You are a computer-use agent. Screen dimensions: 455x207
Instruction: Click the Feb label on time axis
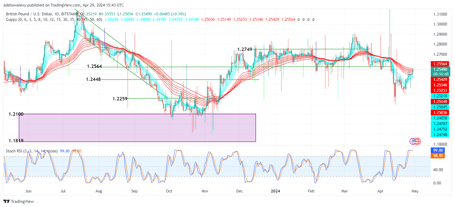coord(311,191)
